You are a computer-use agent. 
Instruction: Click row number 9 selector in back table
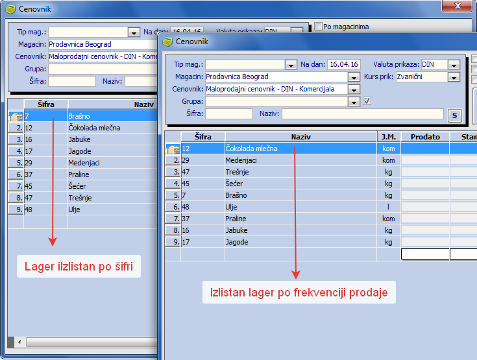pyautogui.click(x=16, y=210)
